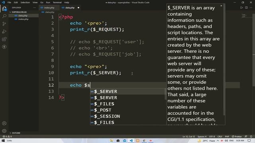Show hidden system tray icons chevron

[x=218, y=141]
